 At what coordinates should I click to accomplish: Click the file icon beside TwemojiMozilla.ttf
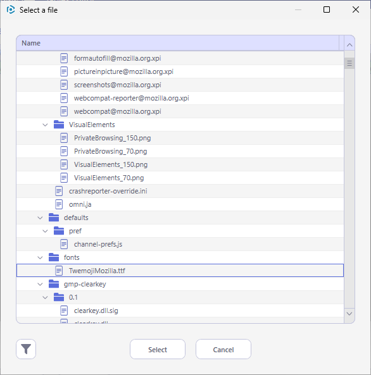pos(59,271)
